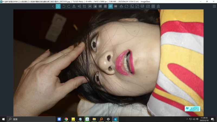The width and height of the screenshot is (217, 122).
Task: Open File Explorer from the taskbar
Action: point(94,119)
